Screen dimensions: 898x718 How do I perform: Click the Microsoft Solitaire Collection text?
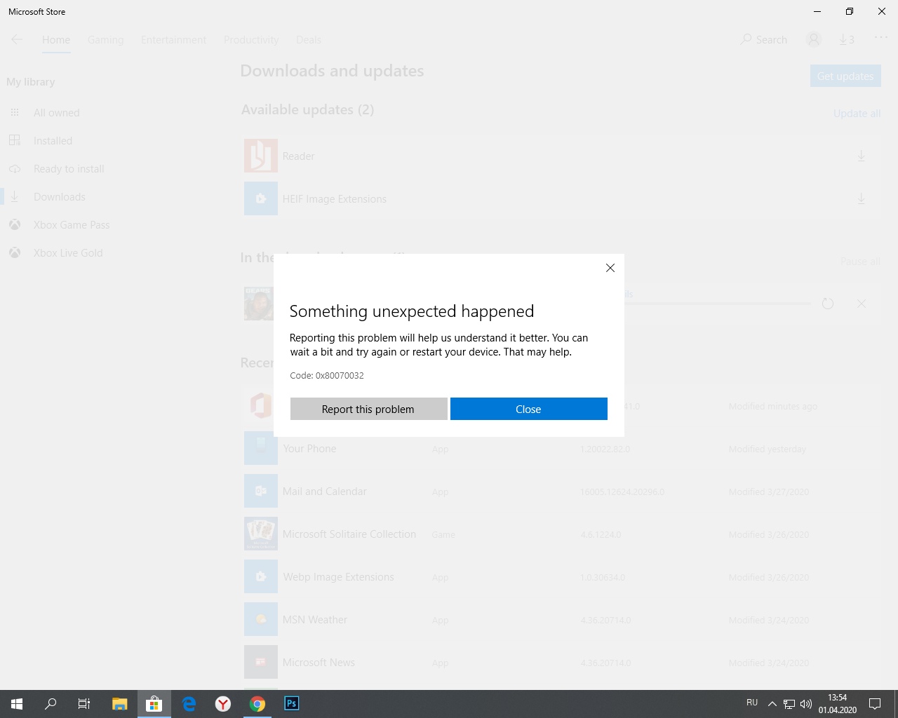349,534
